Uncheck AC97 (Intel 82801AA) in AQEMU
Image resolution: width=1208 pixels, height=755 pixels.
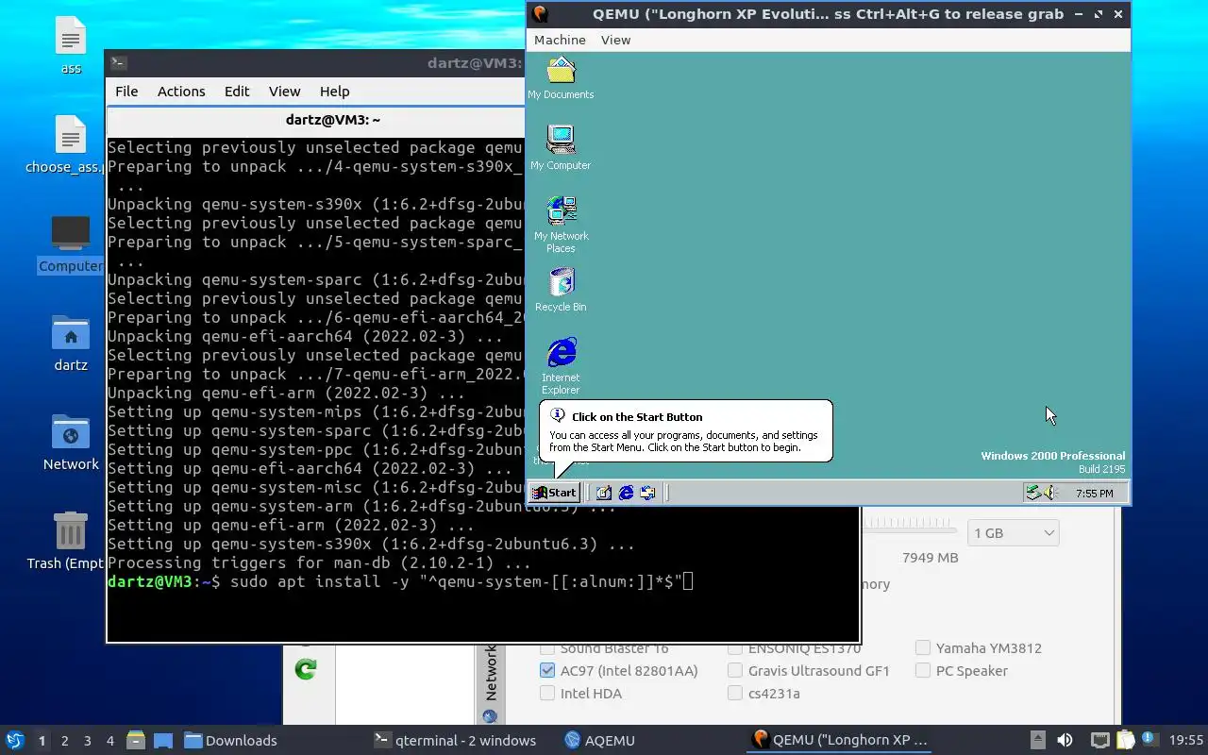click(x=547, y=671)
